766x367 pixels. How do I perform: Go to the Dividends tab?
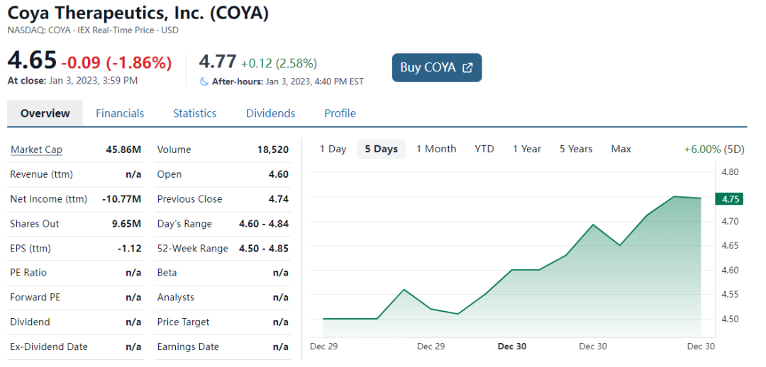[x=270, y=113]
